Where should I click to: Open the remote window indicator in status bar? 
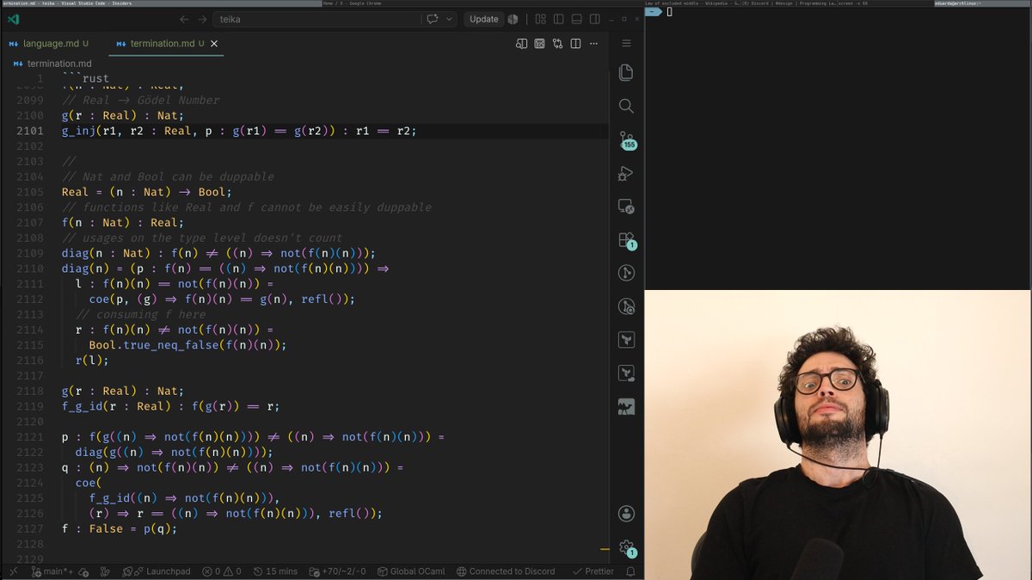point(13,571)
